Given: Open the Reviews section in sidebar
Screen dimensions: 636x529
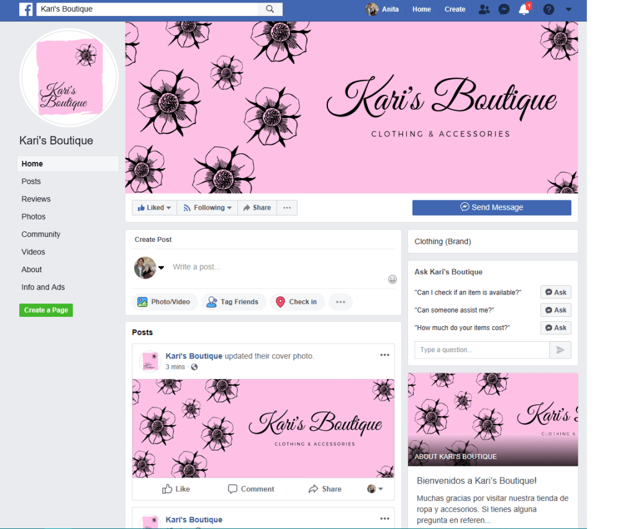Looking at the screenshot, I should (x=36, y=199).
